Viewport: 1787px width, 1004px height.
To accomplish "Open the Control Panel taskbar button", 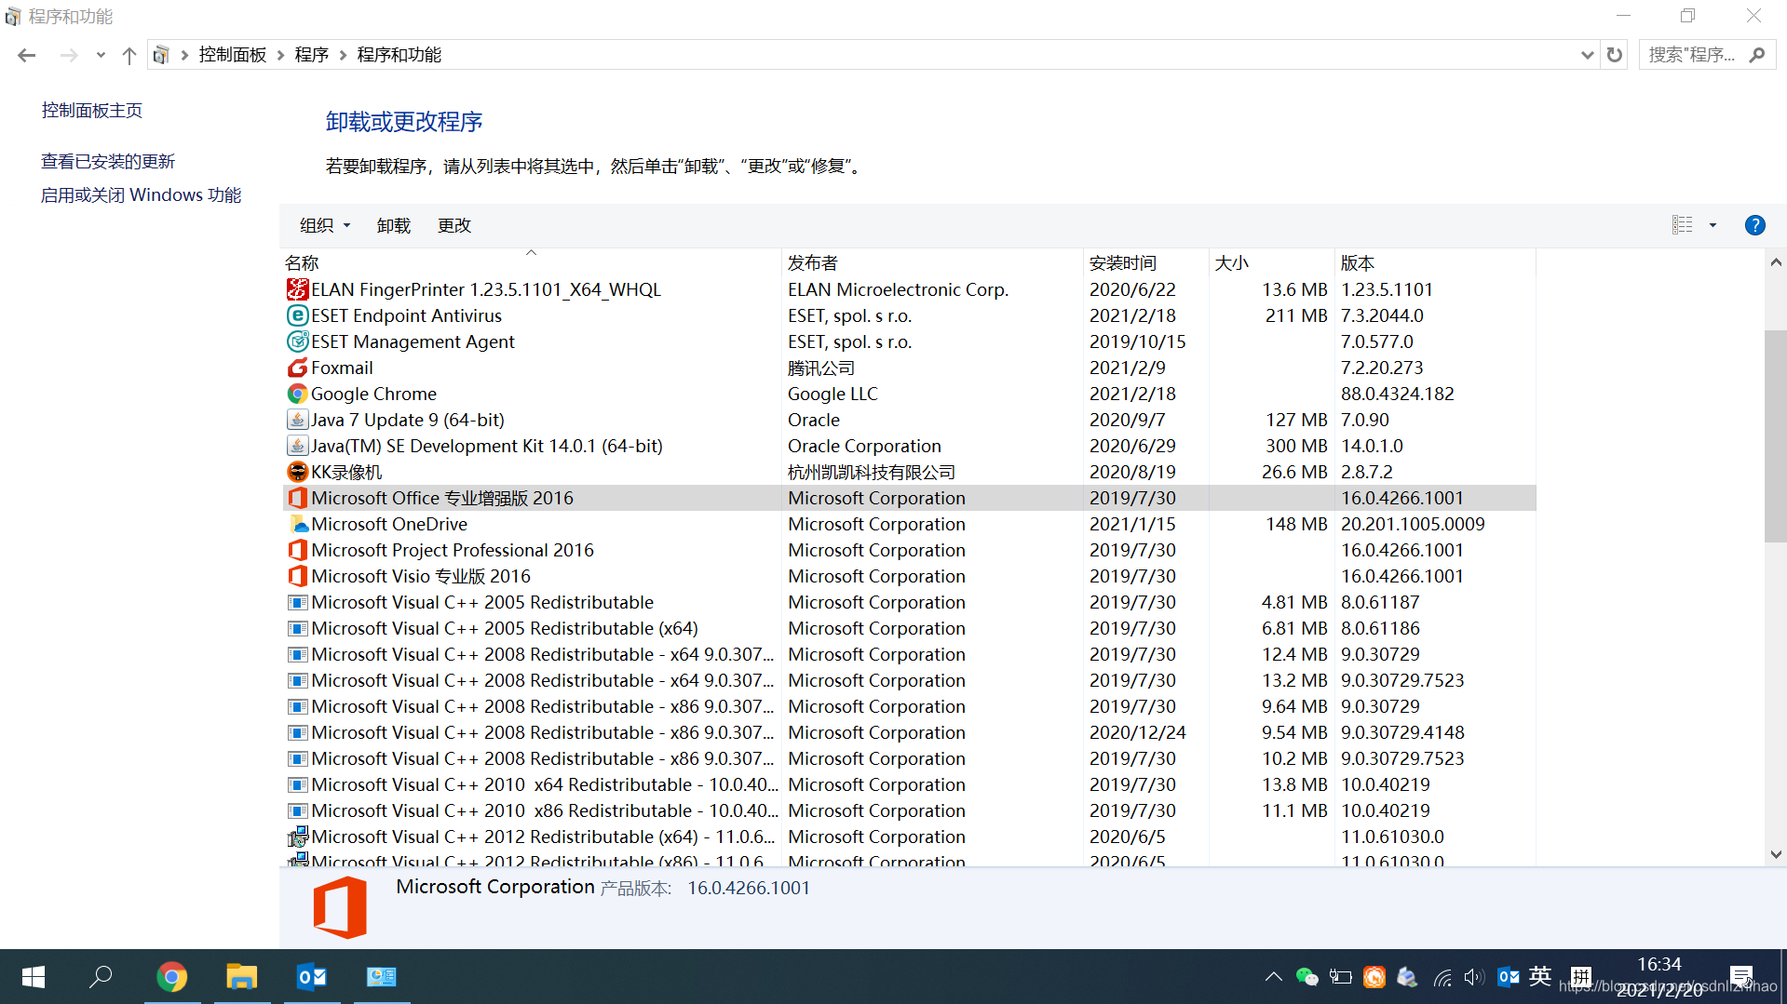I will (382, 976).
